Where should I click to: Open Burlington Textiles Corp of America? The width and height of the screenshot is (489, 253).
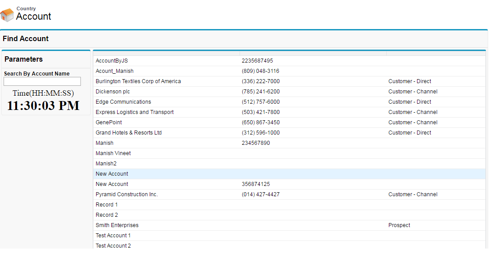138,81
